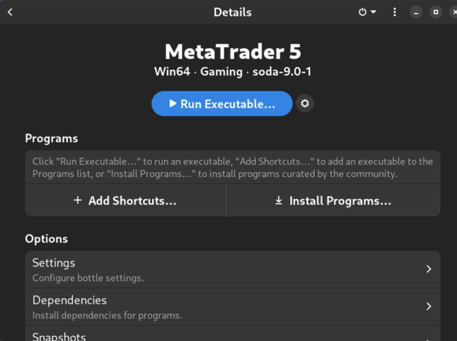Open run options with the gear icon
Screen dimensions: 457x341
point(305,103)
